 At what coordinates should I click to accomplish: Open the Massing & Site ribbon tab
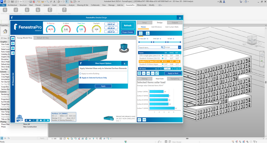click(x=82, y=5)
